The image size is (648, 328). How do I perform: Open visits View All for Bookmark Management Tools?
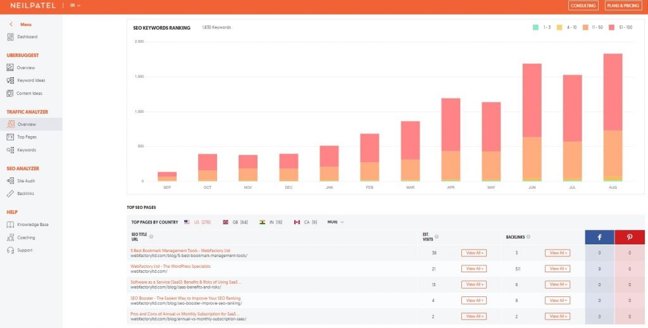(x=473, y=253)
